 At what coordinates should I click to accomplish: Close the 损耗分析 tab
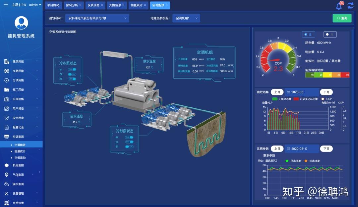80,5
